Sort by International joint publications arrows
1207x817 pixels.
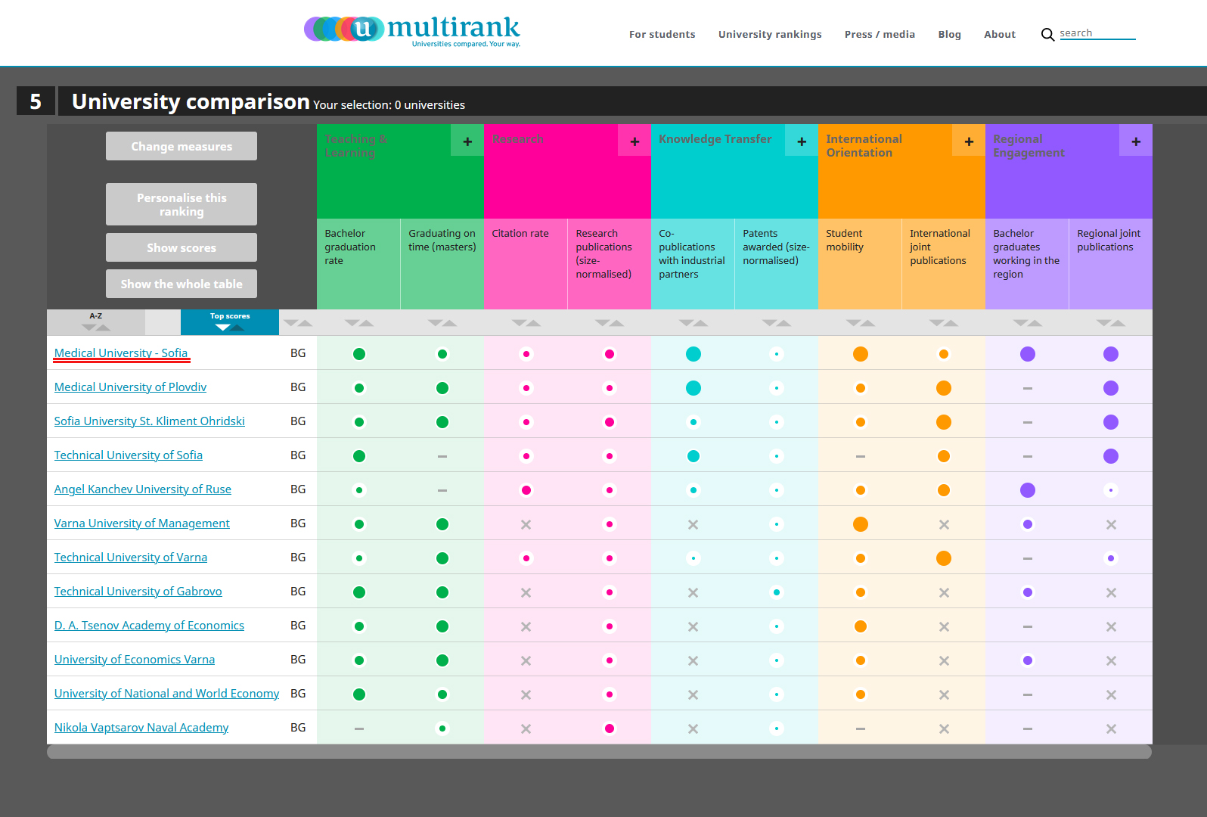tap(944, 323)
